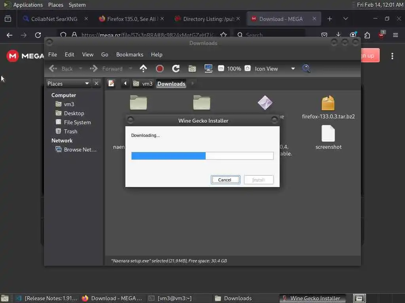Open the View menu in file manager
The image size is (405, 303).
[87, 54]
